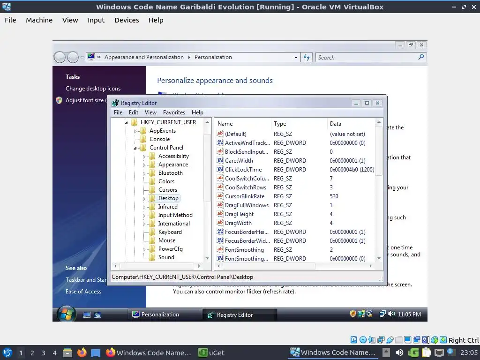Image resolution: width=480 pixels, height=360 pixels.
Task: Open Ease of Access link
Action: click(x=83, y=292)
